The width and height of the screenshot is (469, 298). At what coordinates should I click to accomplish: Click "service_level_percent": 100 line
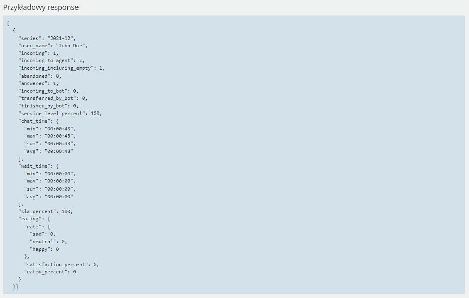[x=60, y=114]
